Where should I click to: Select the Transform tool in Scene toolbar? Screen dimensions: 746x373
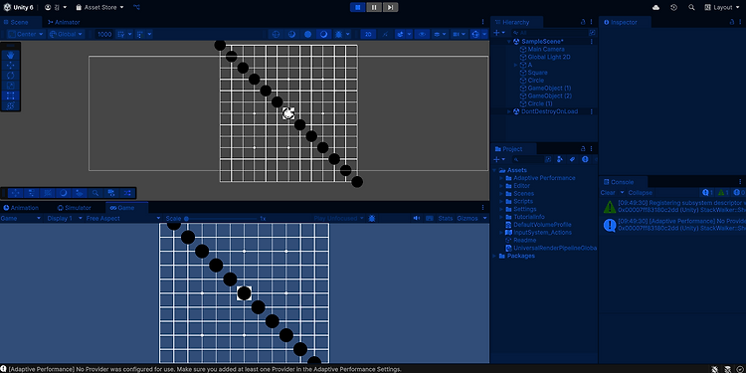pos(11,105)
